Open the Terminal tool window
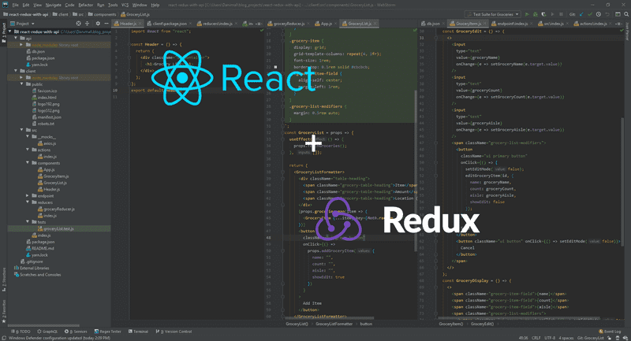The height and width of the screenshot is (341, 631). click(138, 332)
